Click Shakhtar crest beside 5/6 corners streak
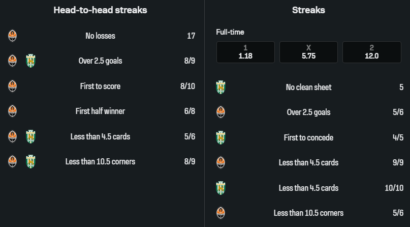The width and height of the screenshot is (410, 227). (220, 213)
